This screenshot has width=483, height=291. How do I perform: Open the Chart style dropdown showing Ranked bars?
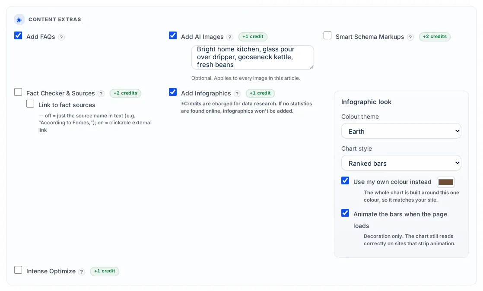coord(401,163)
